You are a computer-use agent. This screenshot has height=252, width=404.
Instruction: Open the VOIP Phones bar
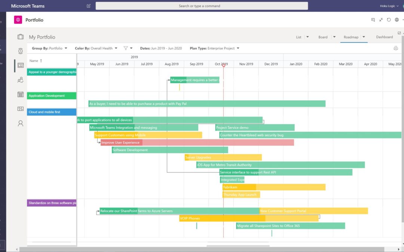click(x=249, y=218)
